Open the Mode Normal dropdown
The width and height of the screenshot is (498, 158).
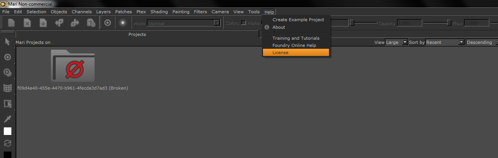pyautogui.click(x=183, y=23)
